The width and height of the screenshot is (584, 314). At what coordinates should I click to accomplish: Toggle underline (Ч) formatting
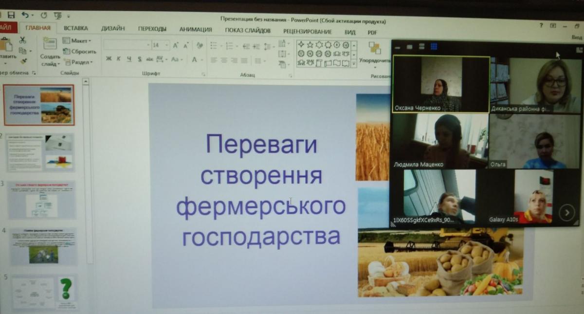129,59
